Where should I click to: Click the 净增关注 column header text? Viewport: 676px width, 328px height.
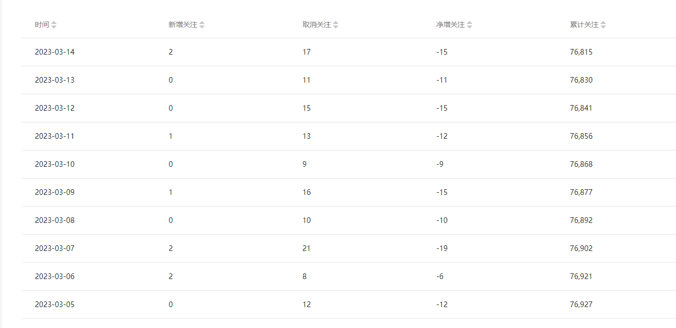coord(450,24)
